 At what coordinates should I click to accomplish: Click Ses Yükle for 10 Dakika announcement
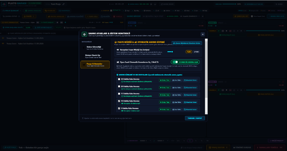click(x=177, y=102)
